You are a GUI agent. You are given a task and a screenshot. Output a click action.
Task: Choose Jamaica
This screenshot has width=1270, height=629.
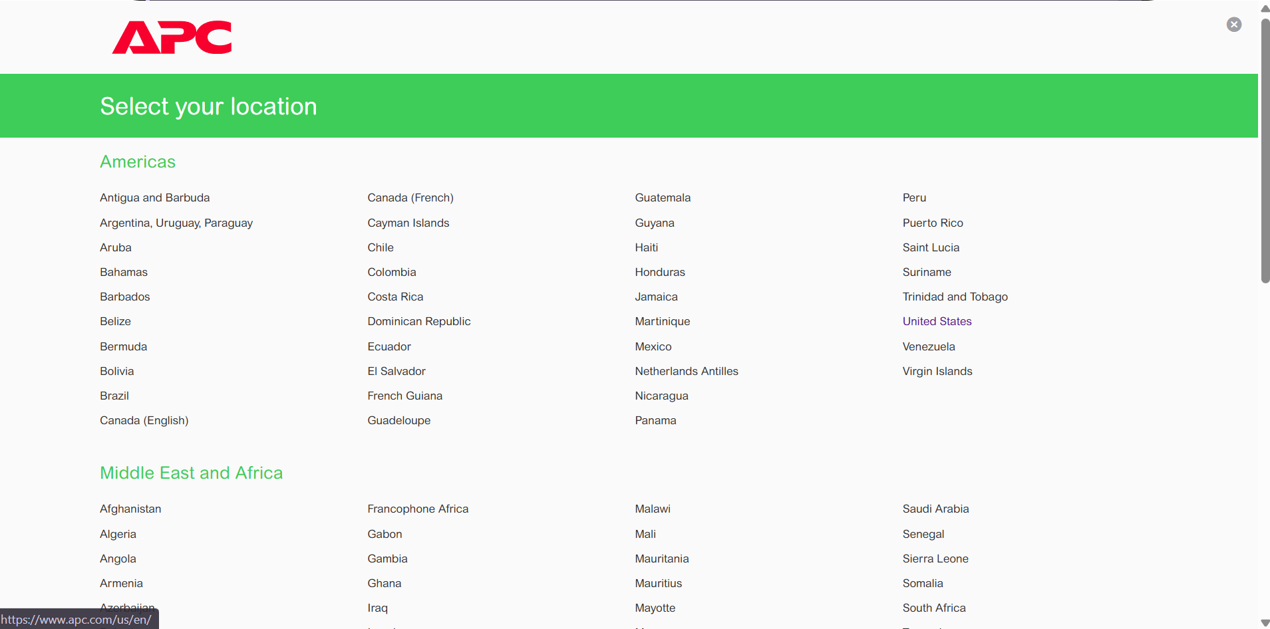click(657, 297)
